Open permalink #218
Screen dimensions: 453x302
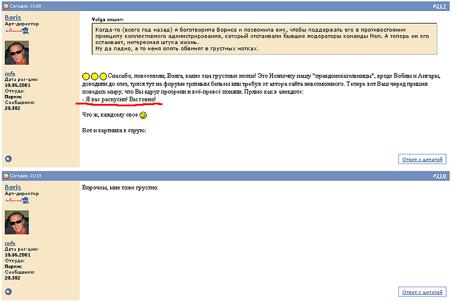point(439,176)
